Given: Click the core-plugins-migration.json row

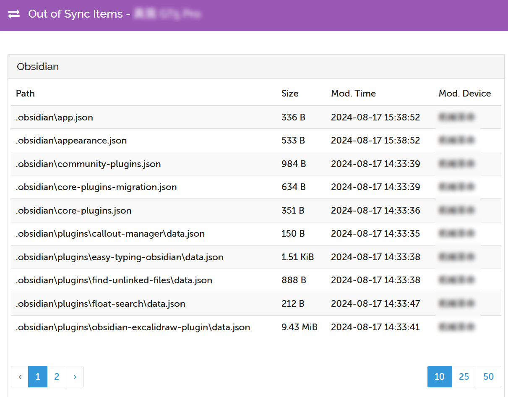Looking at the screenshot, I should (96, 187).
